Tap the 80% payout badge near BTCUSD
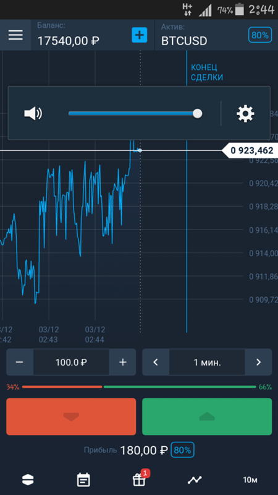 tap(260, 35)
